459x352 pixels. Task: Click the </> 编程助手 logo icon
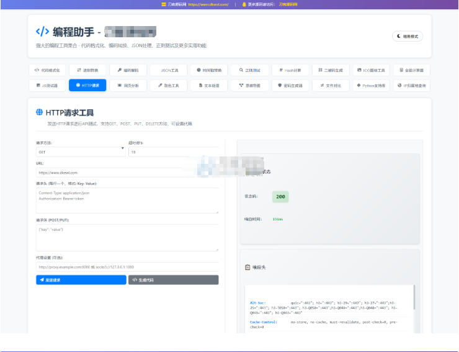click(42, 32)
